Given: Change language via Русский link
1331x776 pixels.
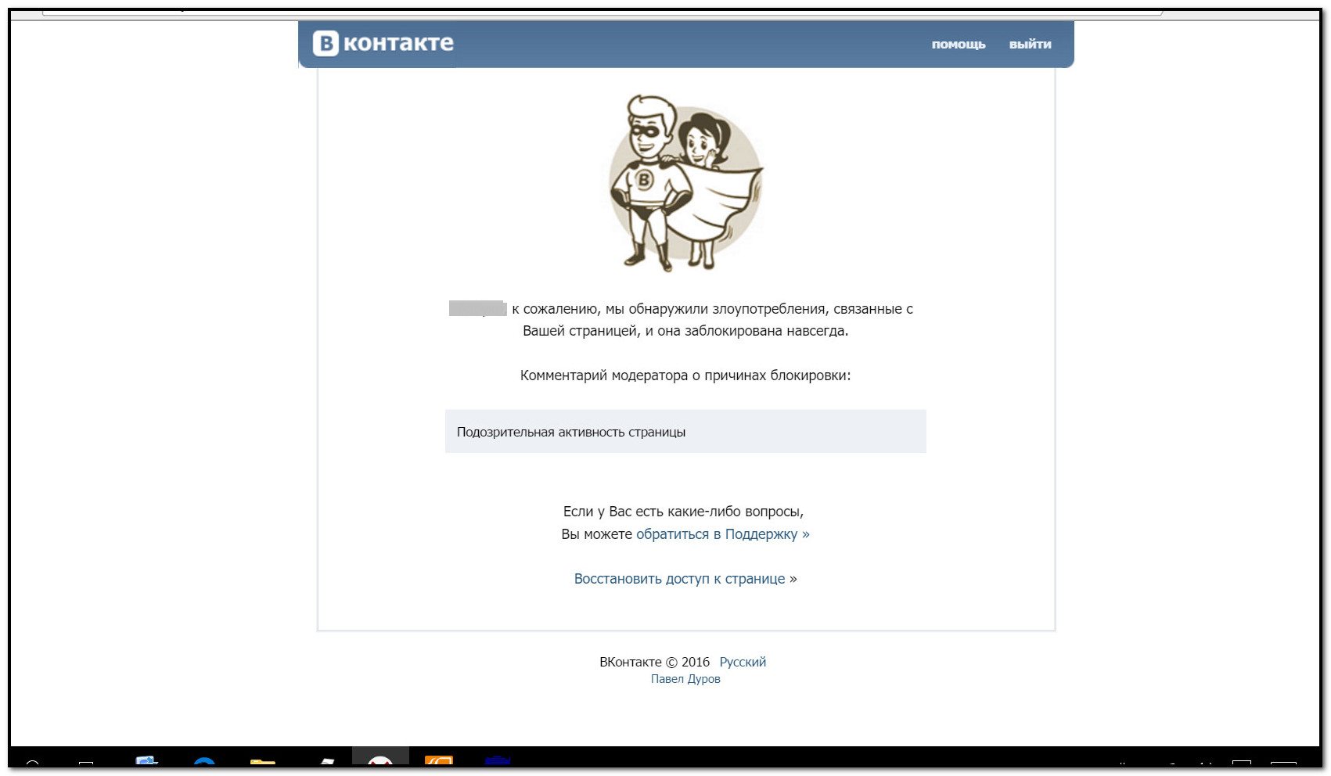Looking at the screenshot, I should coord(743,662).
